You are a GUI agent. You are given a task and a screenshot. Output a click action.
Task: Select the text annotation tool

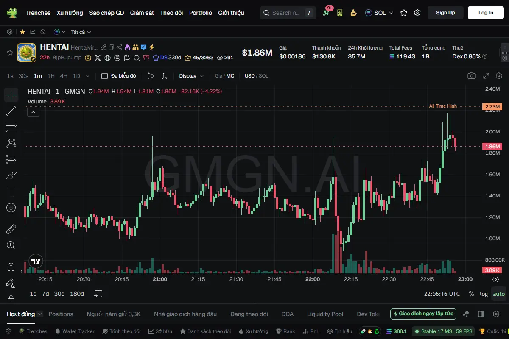click(x=11, y=192)
